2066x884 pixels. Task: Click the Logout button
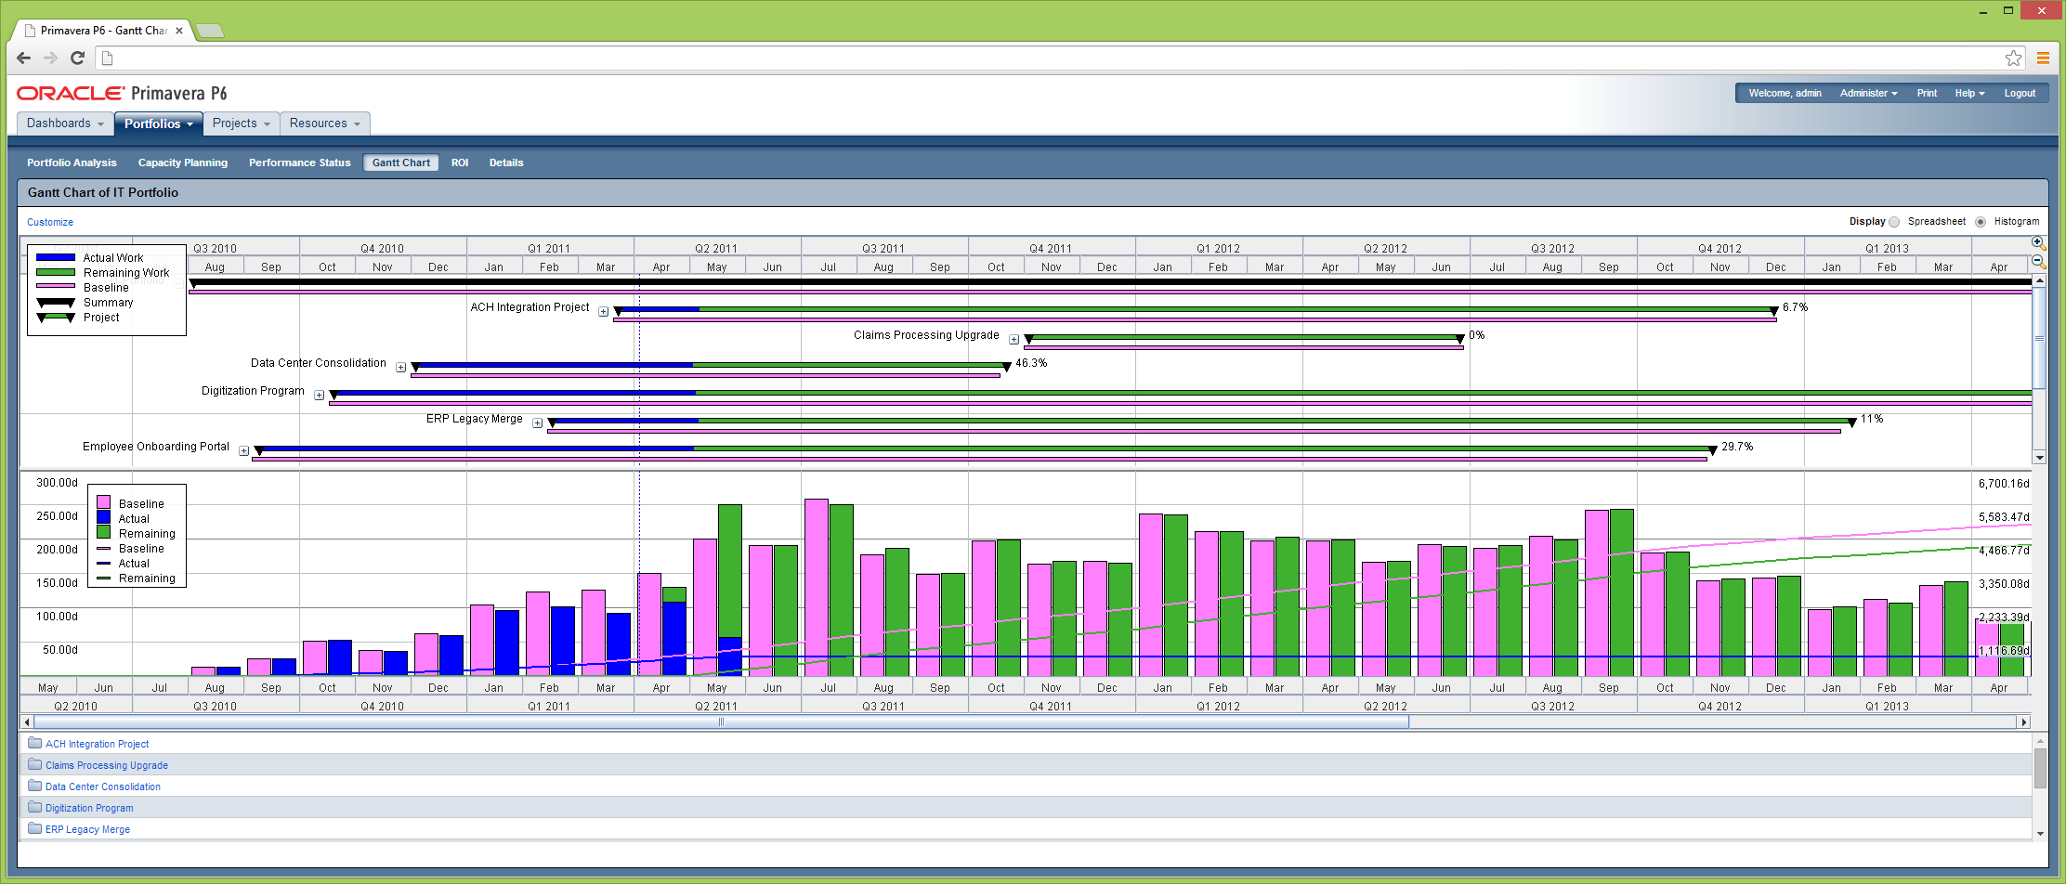click(2020, 93)
